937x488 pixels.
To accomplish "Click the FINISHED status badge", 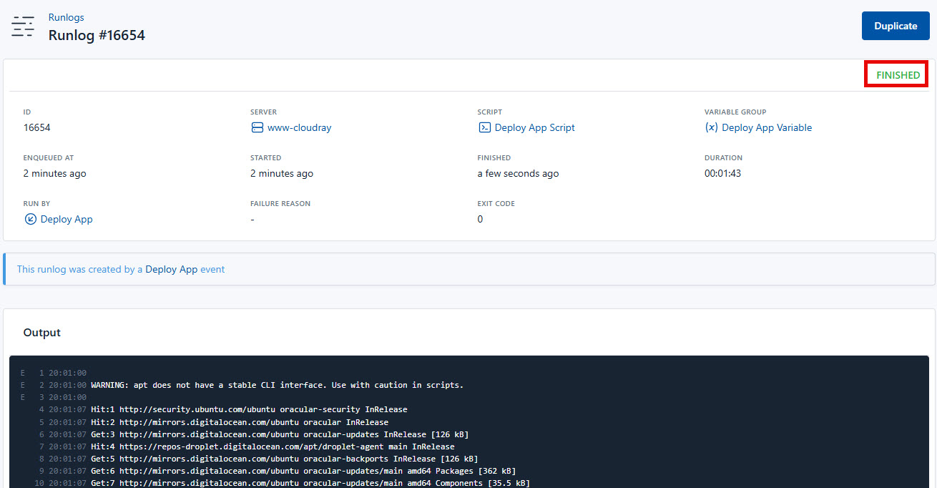I will coord(896,74).
